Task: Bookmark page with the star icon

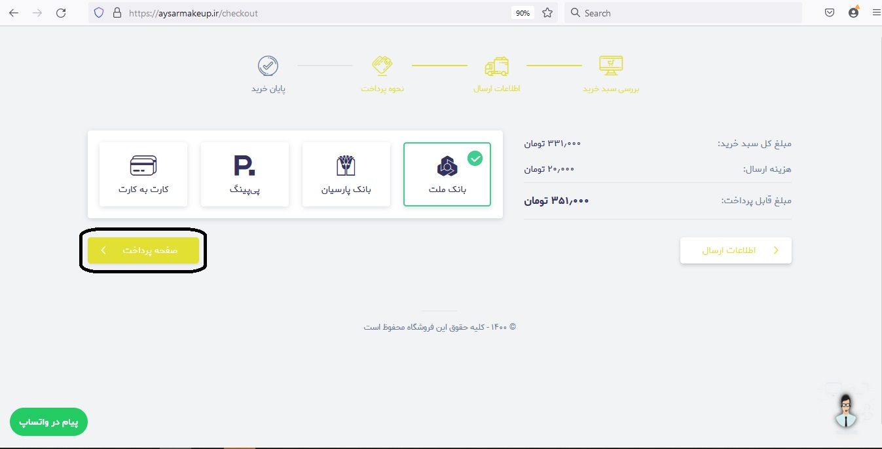Action: 547,12
